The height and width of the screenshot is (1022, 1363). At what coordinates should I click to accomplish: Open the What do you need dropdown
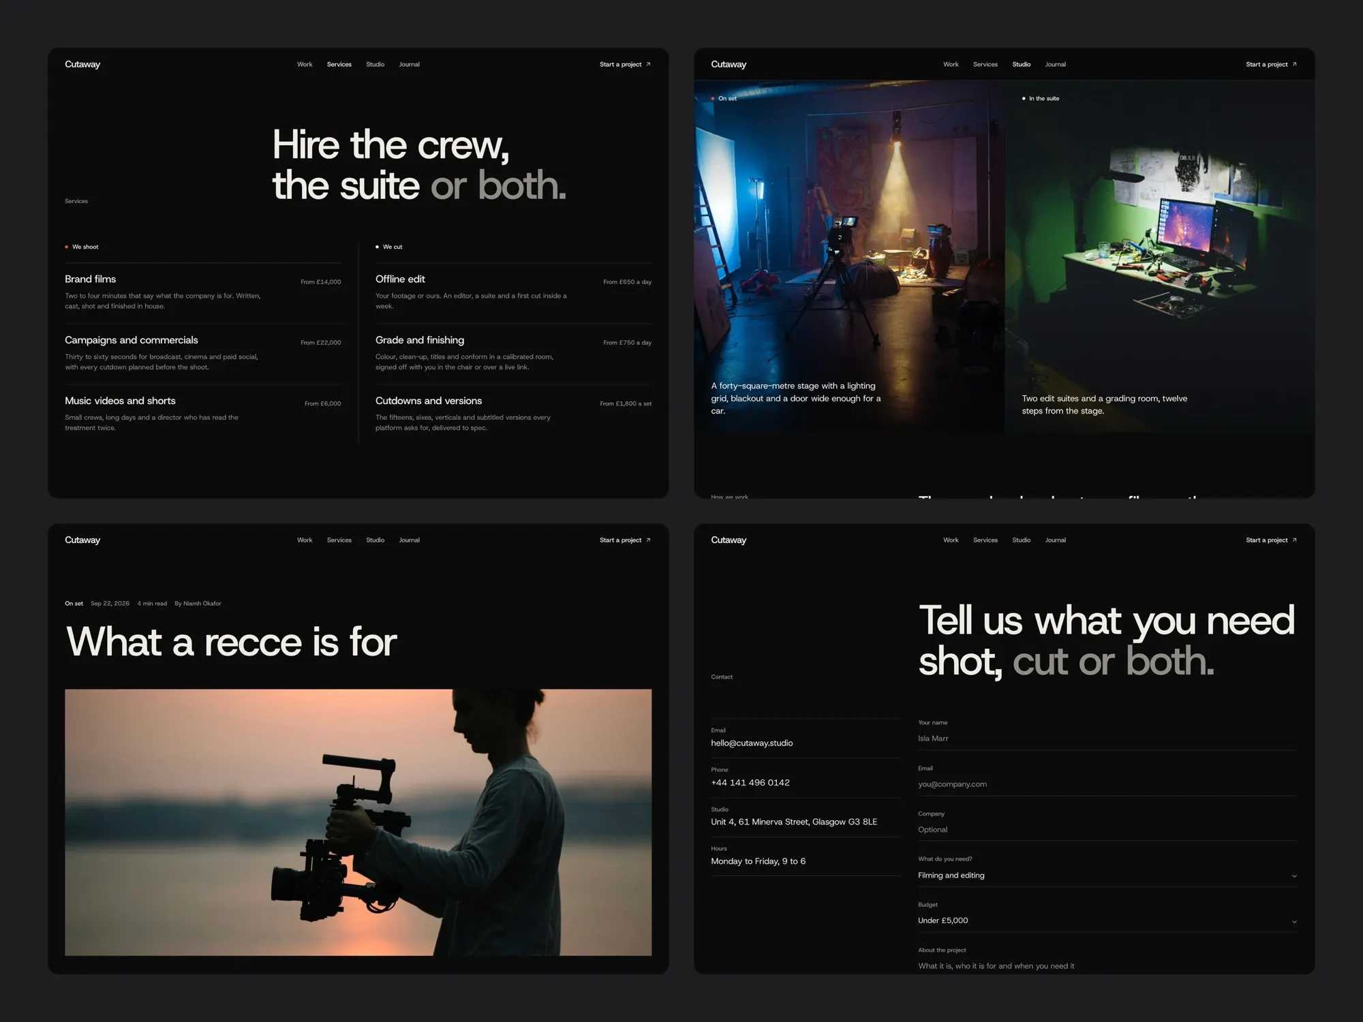[x=1107, y=875]
